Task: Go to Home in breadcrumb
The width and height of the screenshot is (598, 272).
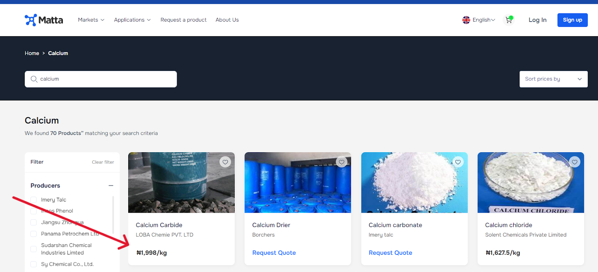Action: pyautogui.click(x=32, y=53)
